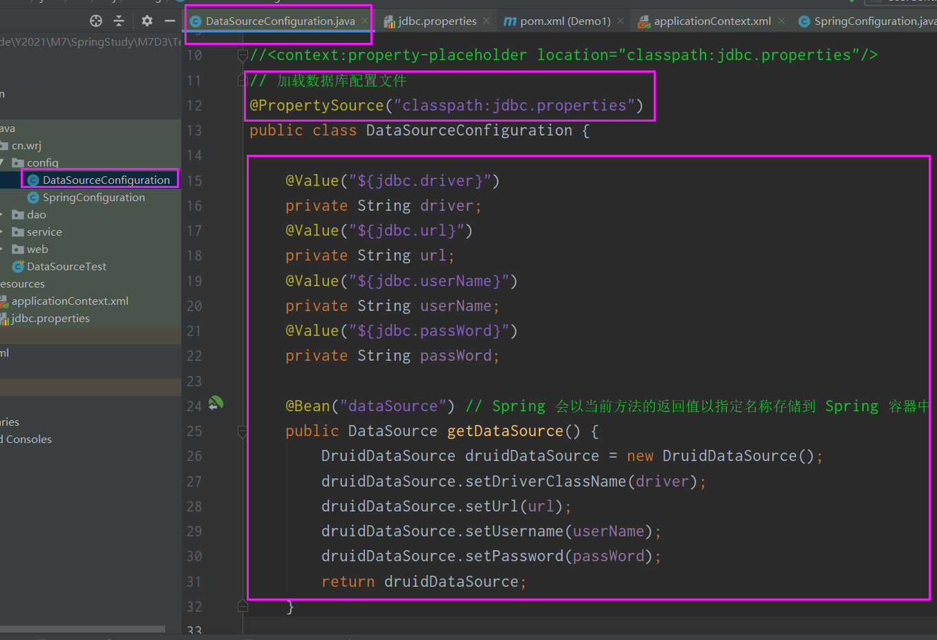Close the jdbc.properties tab
The image size is (937, 640).
coord(486,21)
